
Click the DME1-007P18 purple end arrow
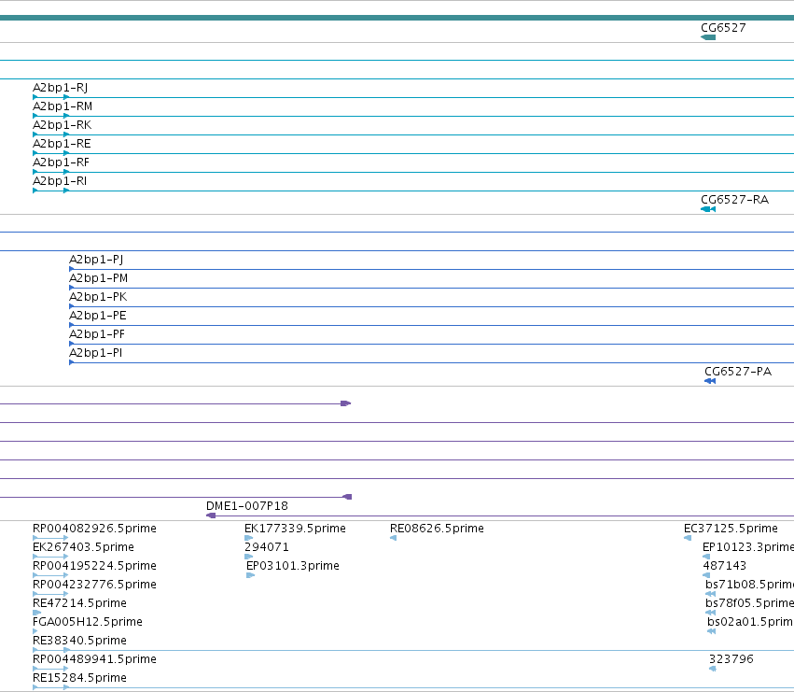tap(211, 515)
